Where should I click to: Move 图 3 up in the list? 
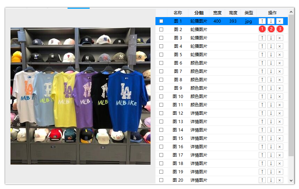(262, 38)
